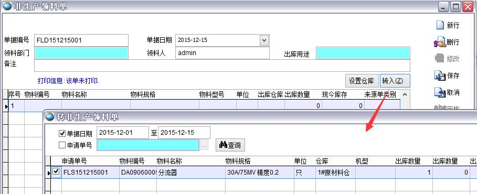This screenshot has height=194, width=477.
Task: Click the 保存 save icon
Action: (x=440, y=76)
